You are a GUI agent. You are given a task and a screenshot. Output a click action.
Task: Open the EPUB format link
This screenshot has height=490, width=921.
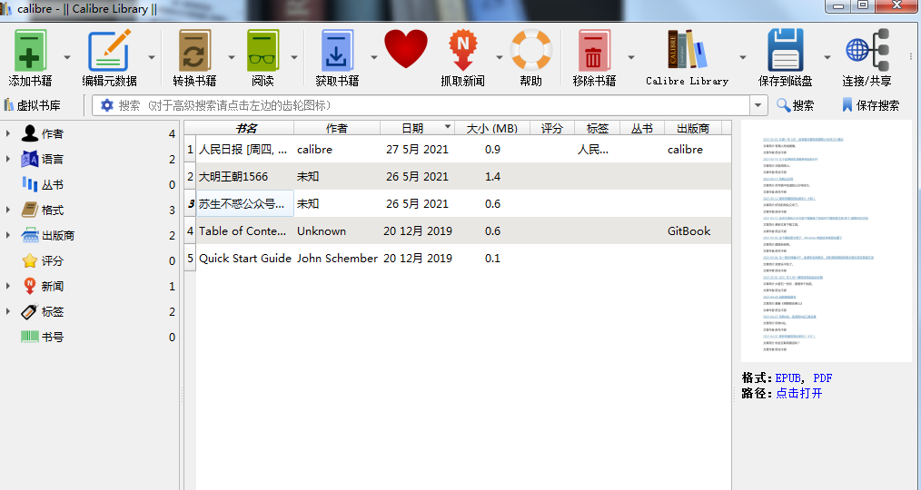pyautogui.click(x=787, y=377)
